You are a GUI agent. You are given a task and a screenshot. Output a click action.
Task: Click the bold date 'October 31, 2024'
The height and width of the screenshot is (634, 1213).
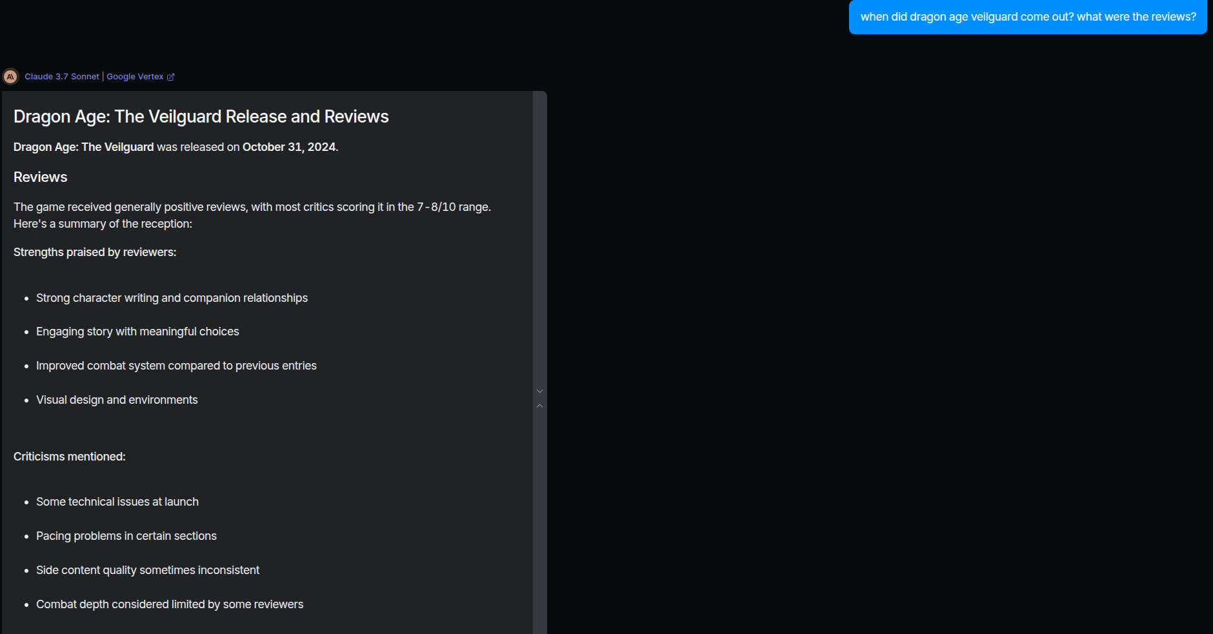pyautogui.click(x=289, y=147)
